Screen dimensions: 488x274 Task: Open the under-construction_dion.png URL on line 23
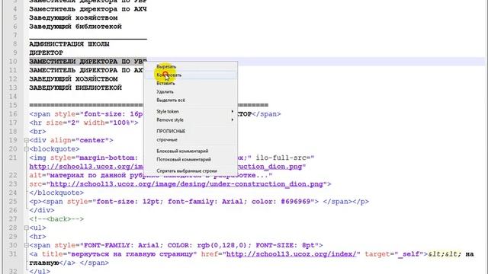(187, 184)
